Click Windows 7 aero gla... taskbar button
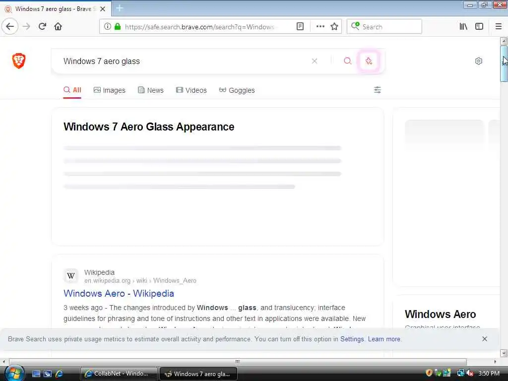The height and width of the screenshot is (381, 508). click(198, 374)
